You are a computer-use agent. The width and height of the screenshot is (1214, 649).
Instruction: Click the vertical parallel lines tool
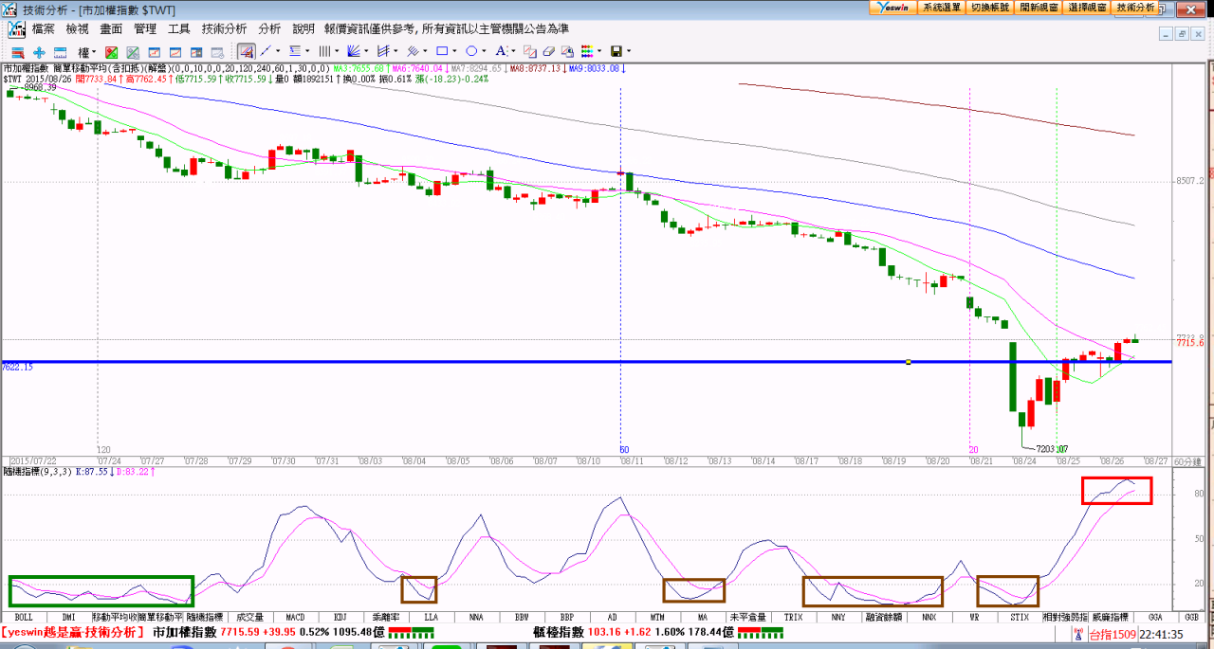coord(324,51)
